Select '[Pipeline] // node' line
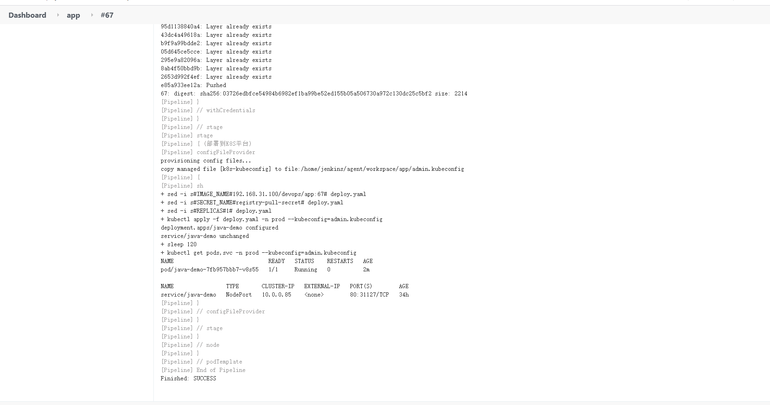Screen dimensions: 770x405 (x=190, y=345)
